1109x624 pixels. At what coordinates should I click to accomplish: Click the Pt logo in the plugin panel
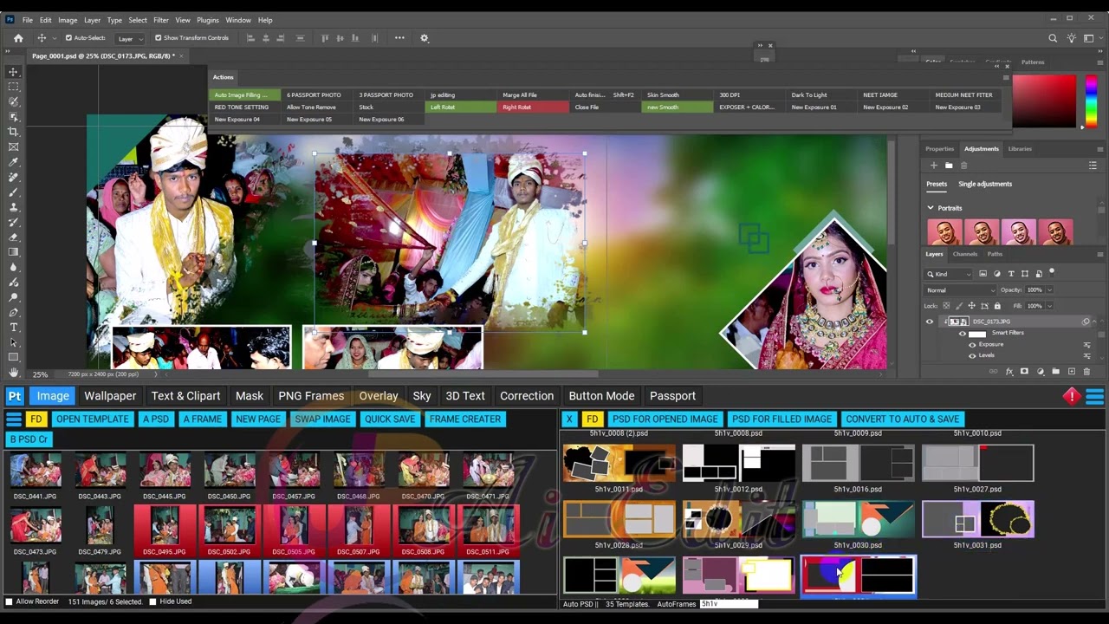[x=15, y=396]
